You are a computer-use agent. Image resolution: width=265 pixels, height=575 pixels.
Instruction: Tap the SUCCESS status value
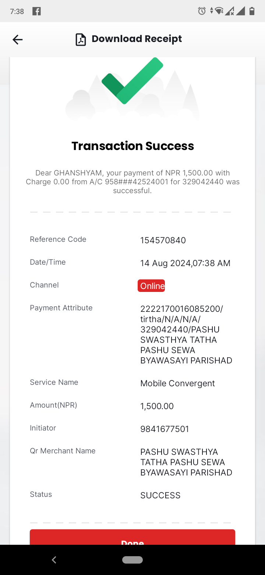coord(160,495)
